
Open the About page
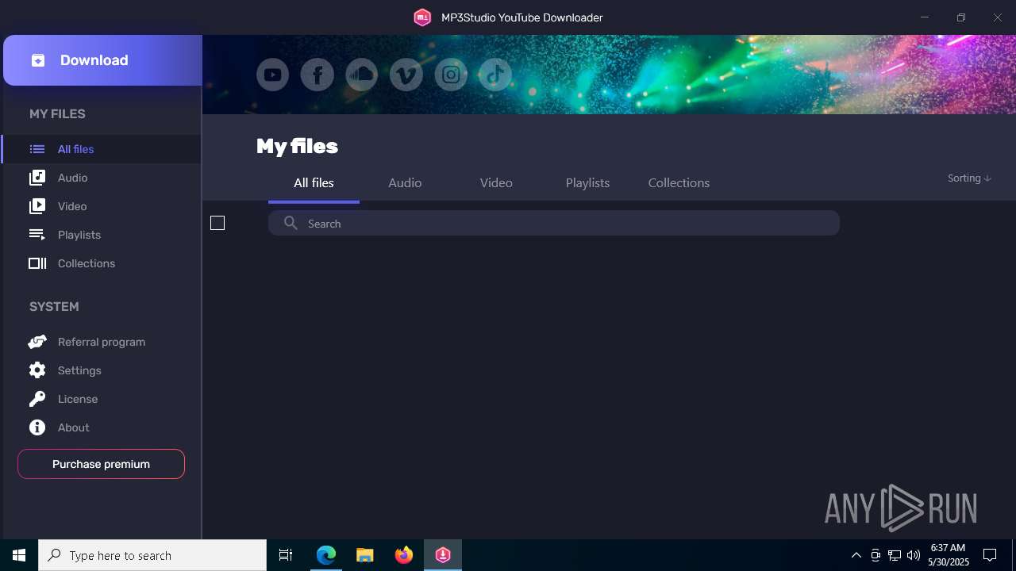[x=102, y=427]
